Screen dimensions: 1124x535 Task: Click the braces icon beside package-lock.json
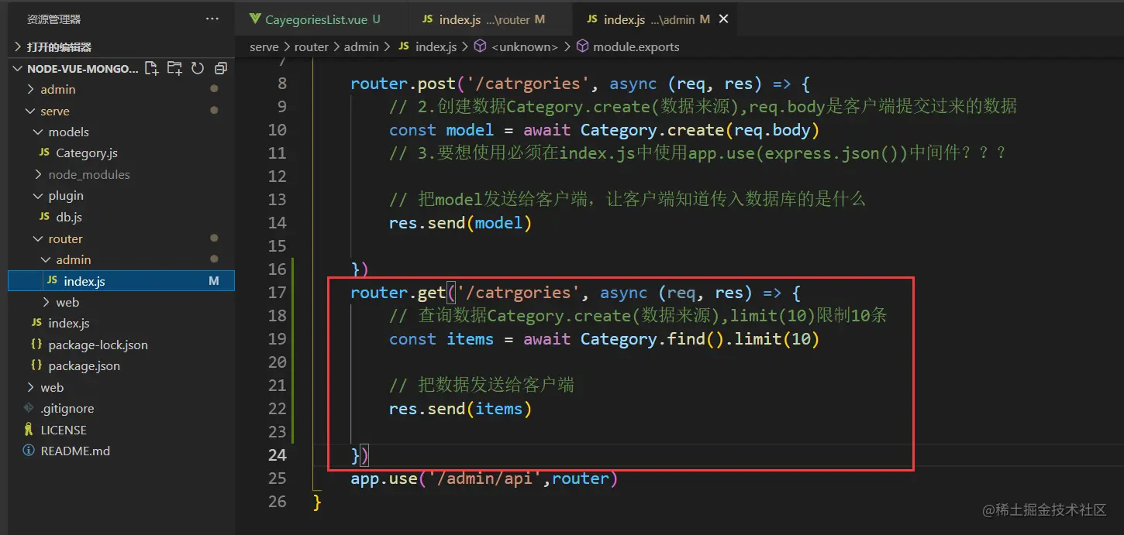pyautogui.click(x=36, y=345)
